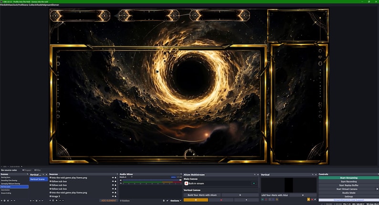Image resolution: width=379 pixels, height=205 pixels.
Task: Add vertical scene with plus icon
Action: click(31, 201)
